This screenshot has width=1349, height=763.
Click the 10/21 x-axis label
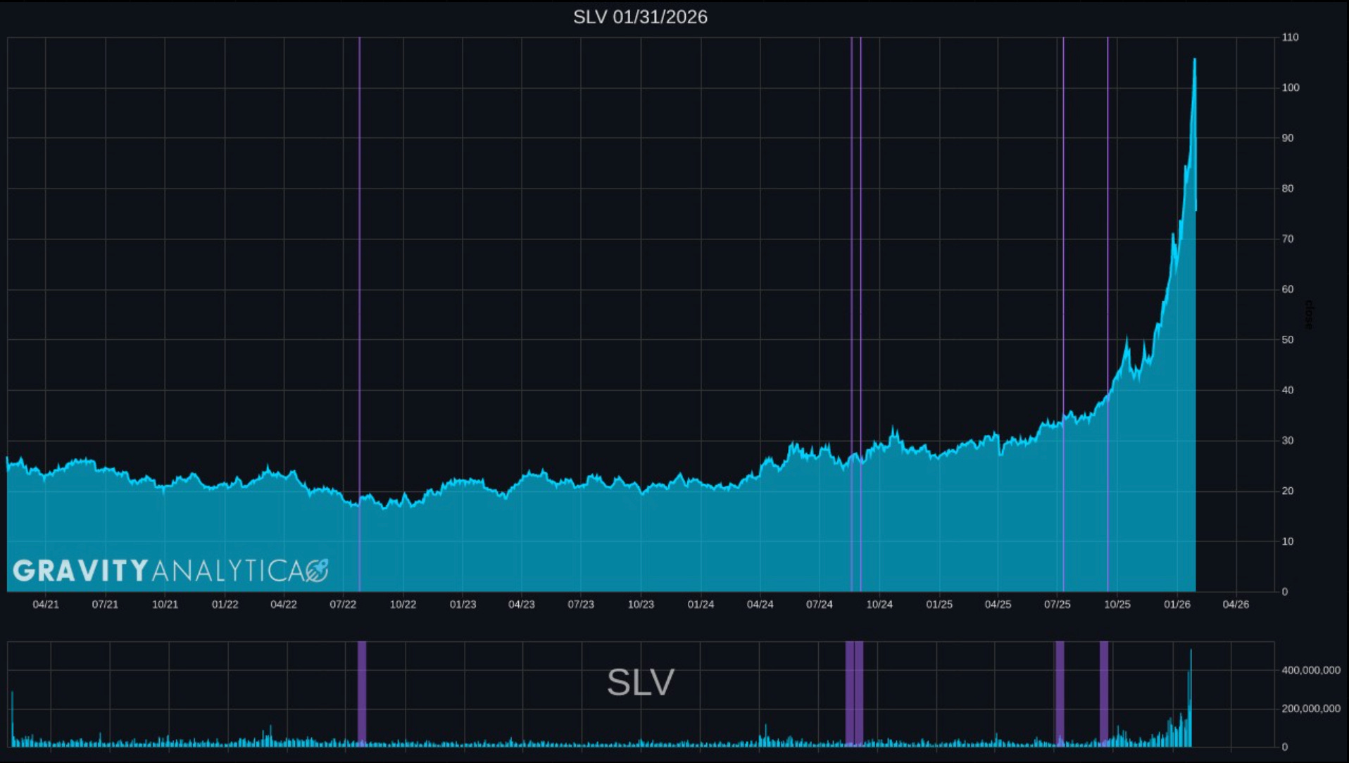coord(165,605)
